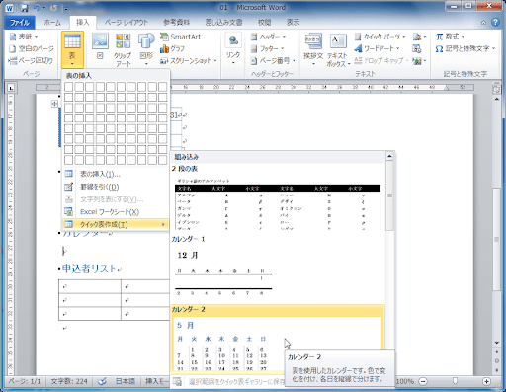The height and width of the screenshot is (392, 506).
Task: Insert a picture with the 図 icon
Action: 100,46
